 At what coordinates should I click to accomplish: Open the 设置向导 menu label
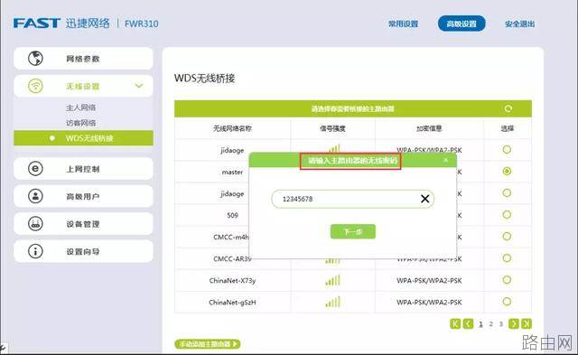[83, 252]
